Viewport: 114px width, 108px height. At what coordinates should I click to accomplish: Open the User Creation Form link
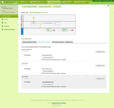tap(47, 69)
